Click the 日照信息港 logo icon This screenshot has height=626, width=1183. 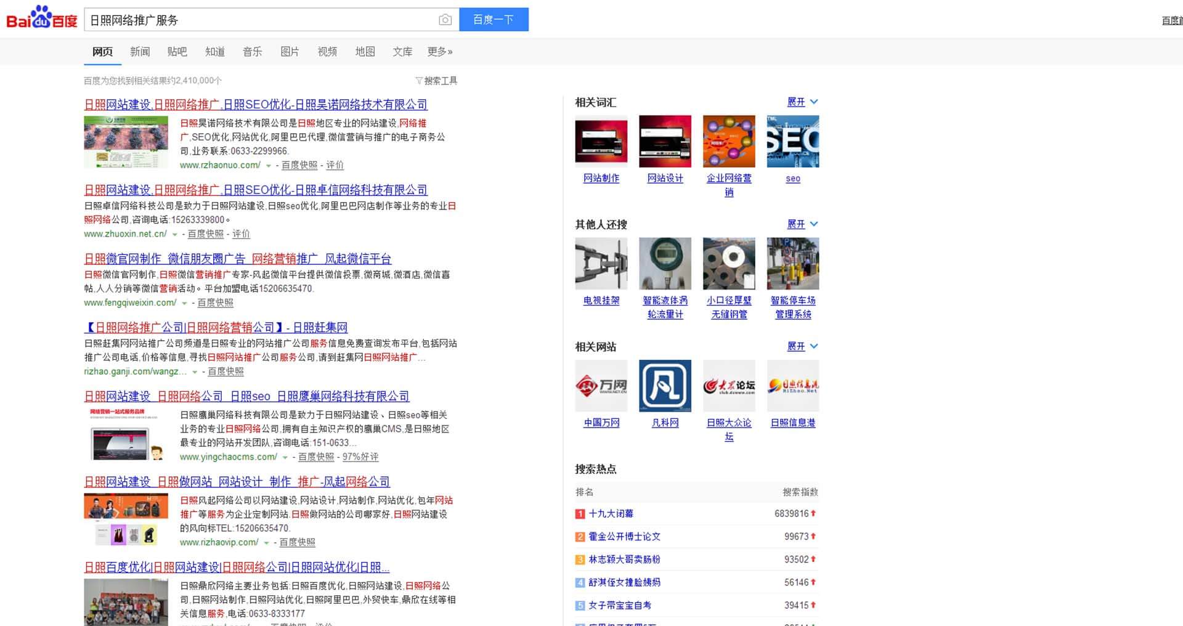click(x=793, y=386)
